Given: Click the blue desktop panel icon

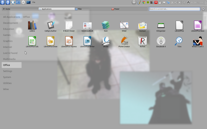Looking at the screenshot, I should (x=28, y=2).
